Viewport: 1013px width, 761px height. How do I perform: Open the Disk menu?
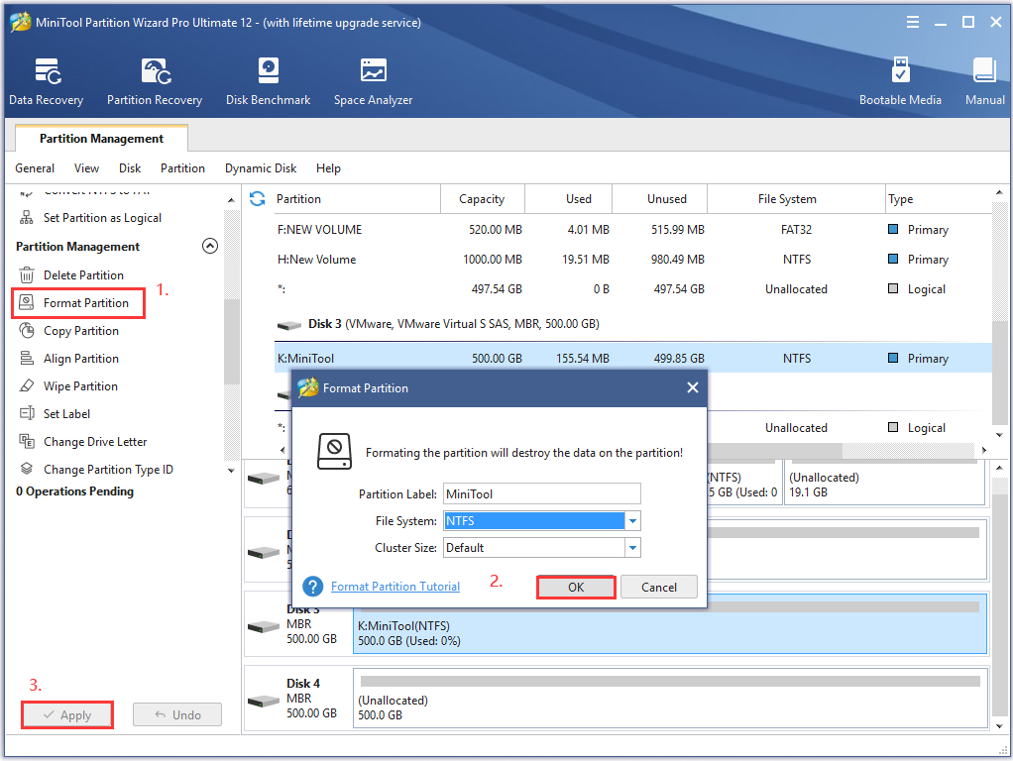pos(130,168)
